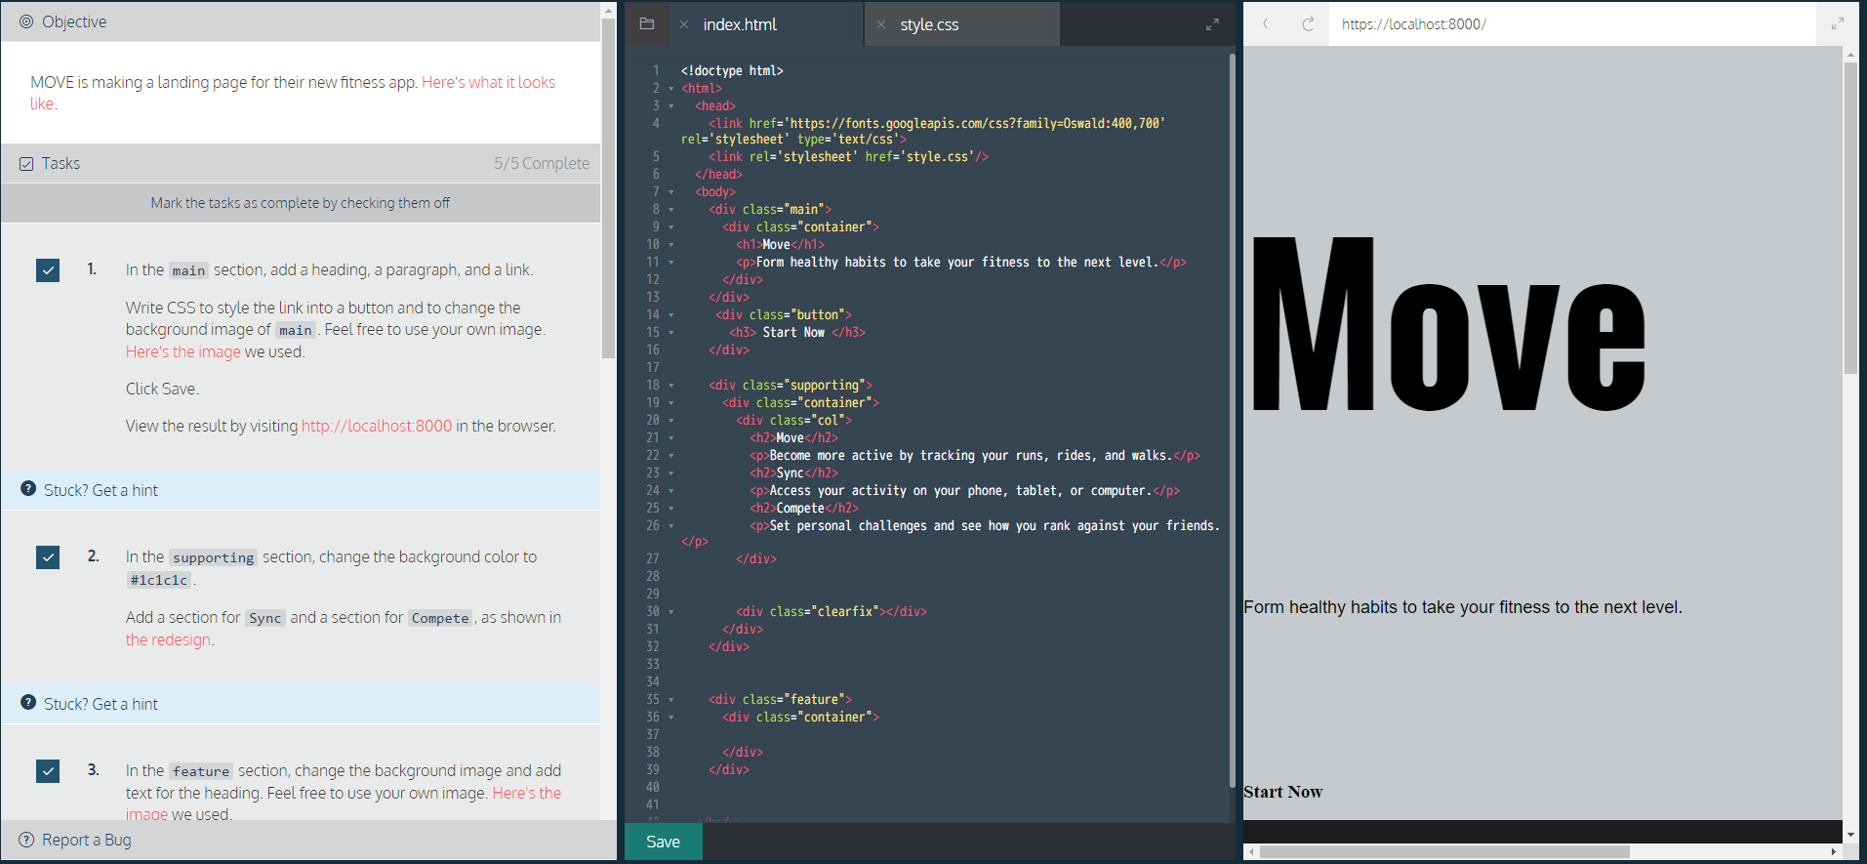Collapse the html tag fold arrow on line 2
1867x864 pixels.
click(671, 89)
